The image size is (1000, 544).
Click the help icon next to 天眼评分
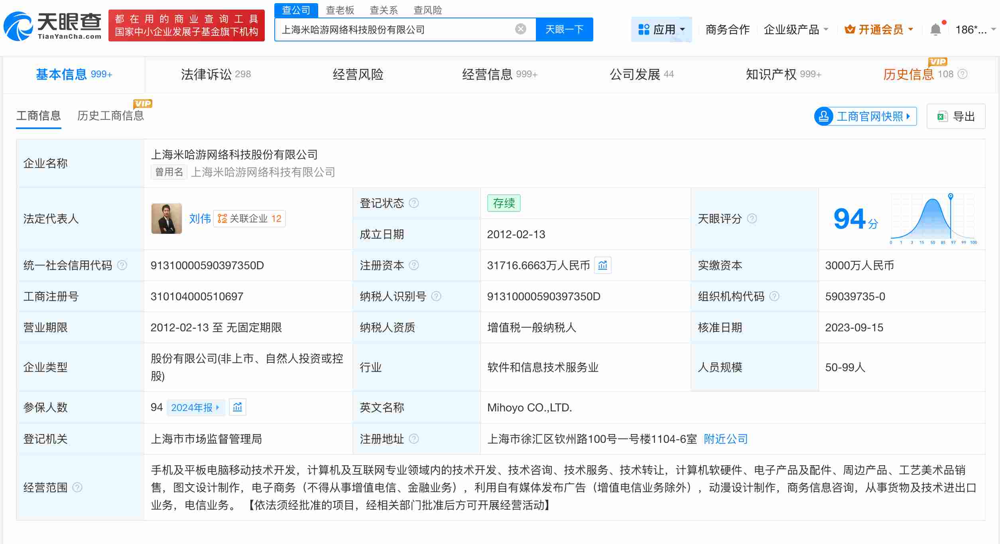752,219
